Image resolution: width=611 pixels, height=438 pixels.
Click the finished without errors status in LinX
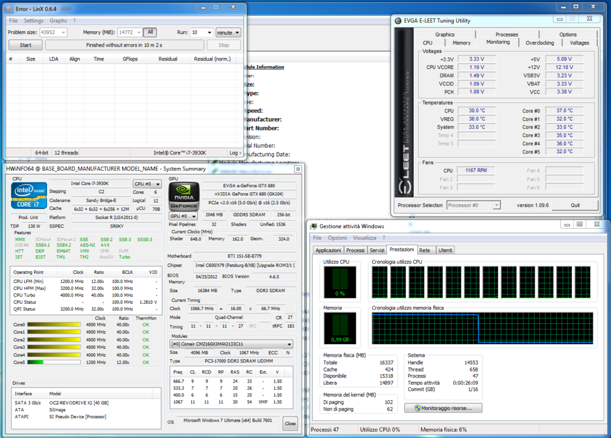click(x=124, y=45)
